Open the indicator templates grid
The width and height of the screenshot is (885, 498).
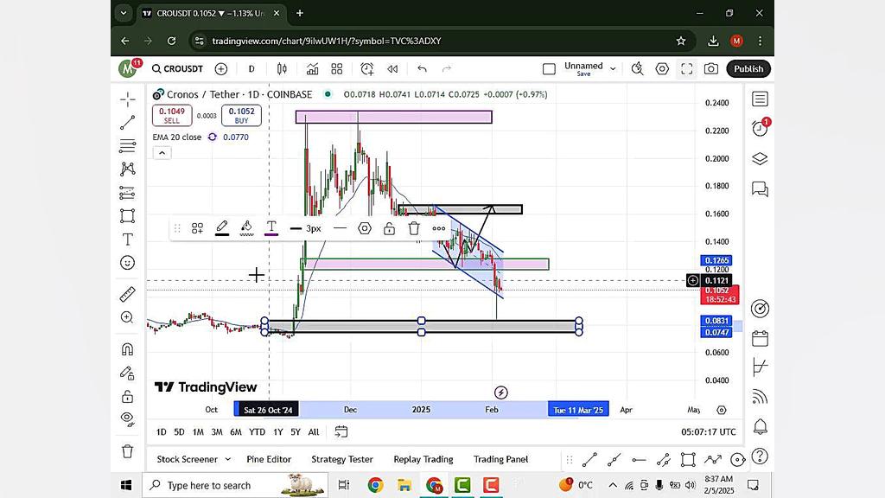point(337,69)
